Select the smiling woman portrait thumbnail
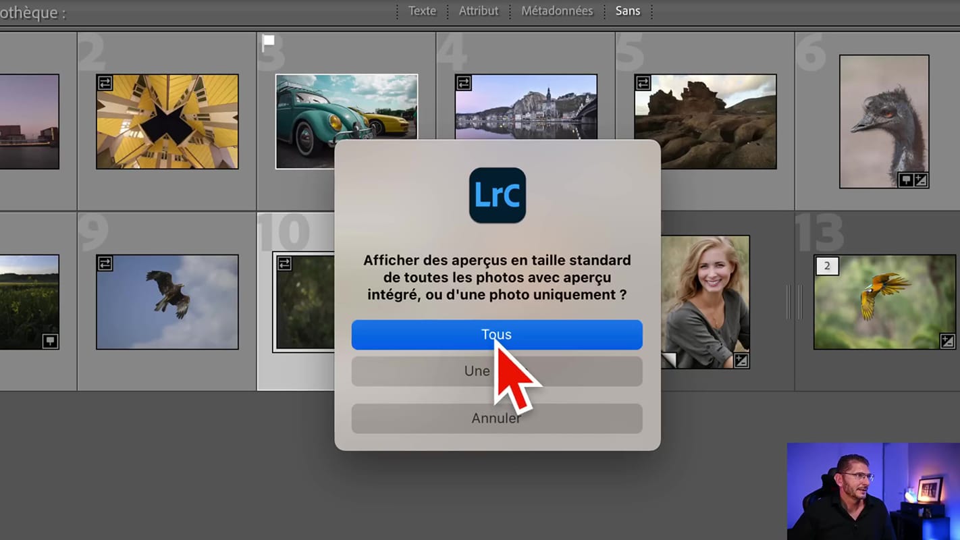This screenshot has height=540, width=960. point(705,302)
